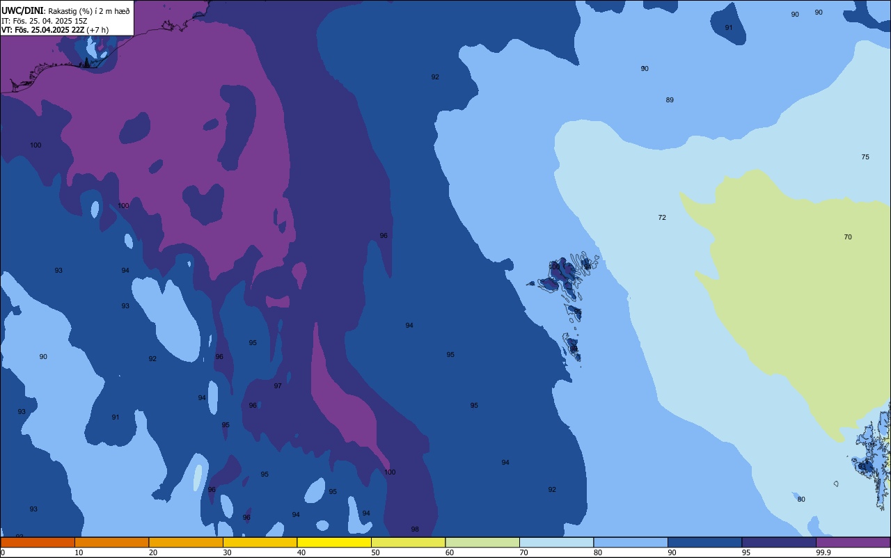Select the bright yellow 40–50 legend swatch

pos(334,542)
